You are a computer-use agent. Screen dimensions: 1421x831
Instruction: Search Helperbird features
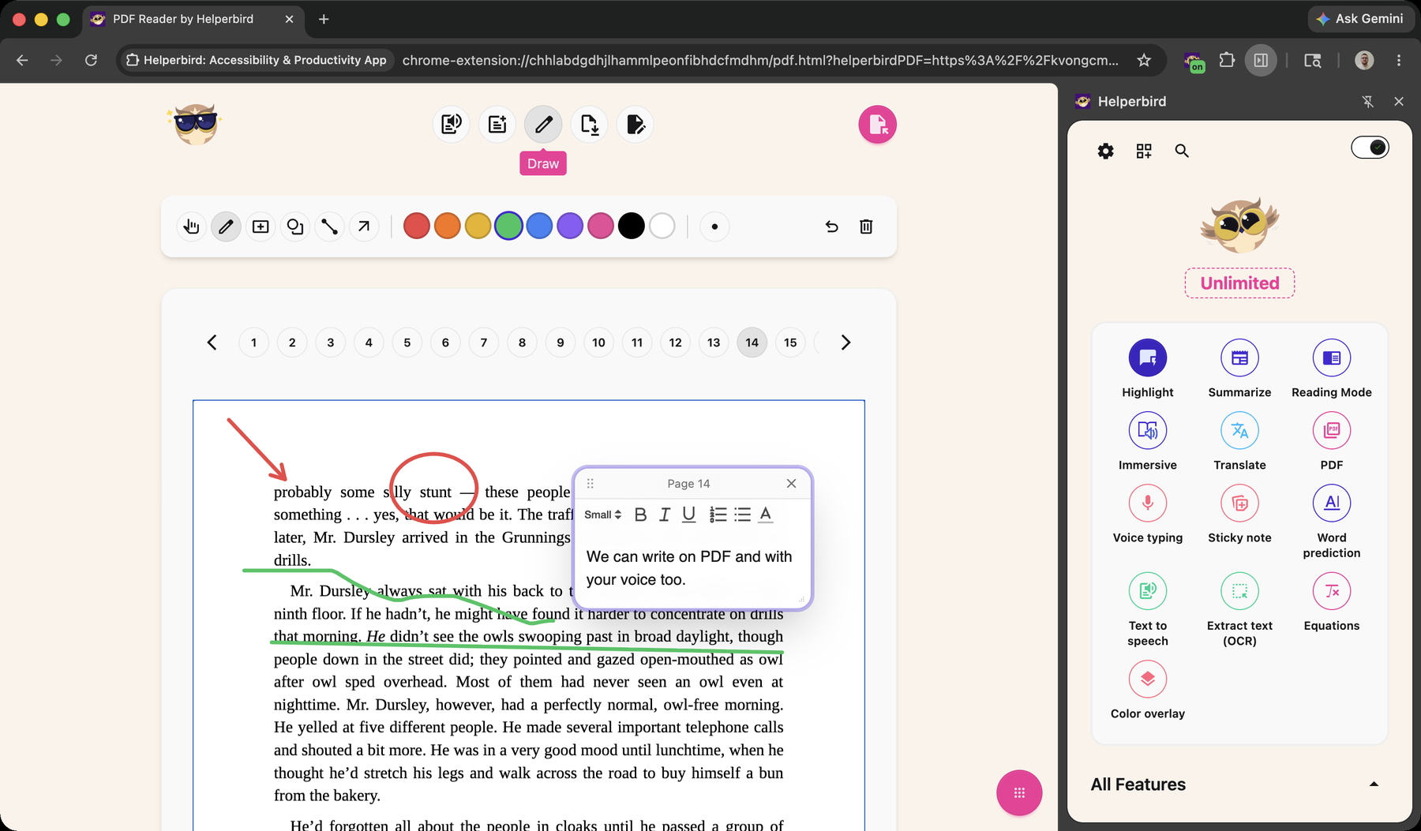tap(1182, 151)
